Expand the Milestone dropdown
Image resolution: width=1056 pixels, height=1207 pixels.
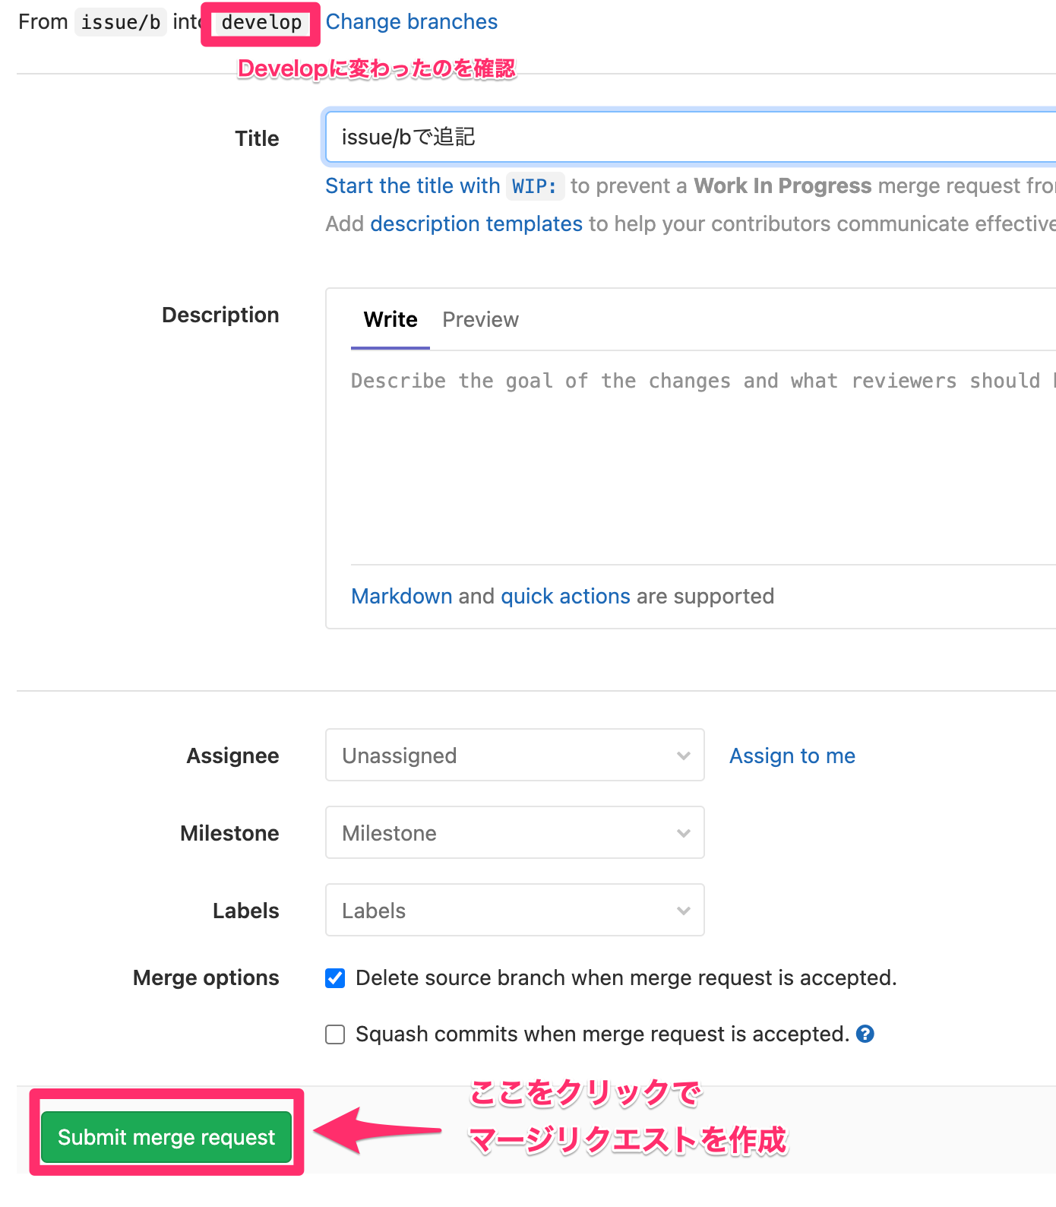514,833
